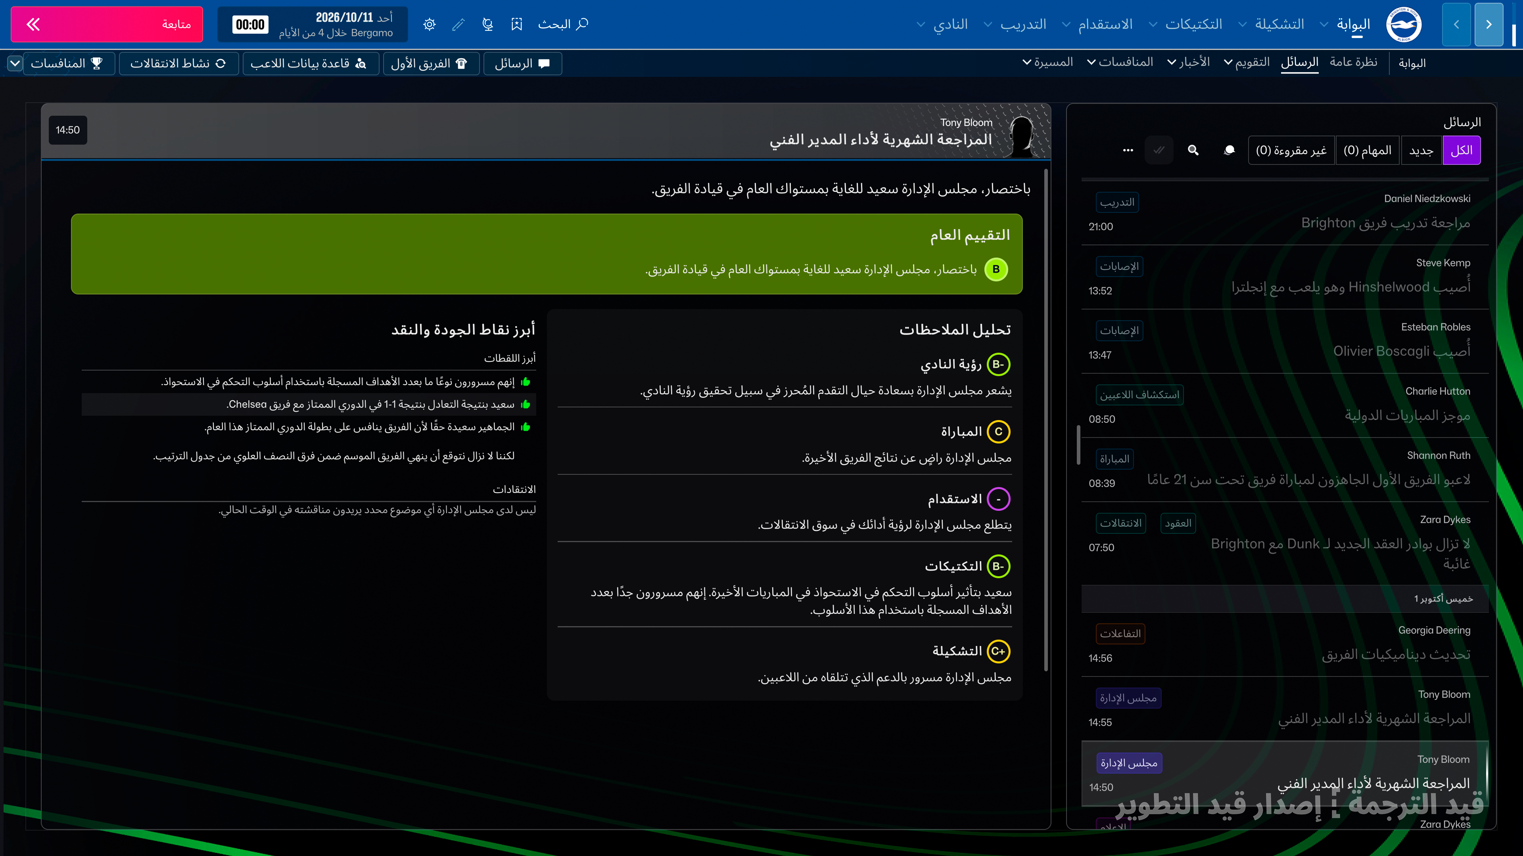1523x856 pixels.
Task: Expand the الاستقدام top menu
Action: [1097, 24]
